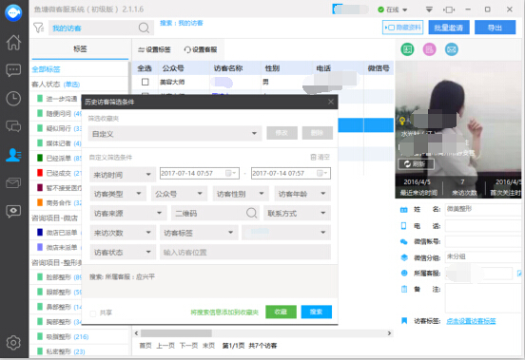
Task: Open the 来访次数 dropdown
Action: tap(123, 233)
